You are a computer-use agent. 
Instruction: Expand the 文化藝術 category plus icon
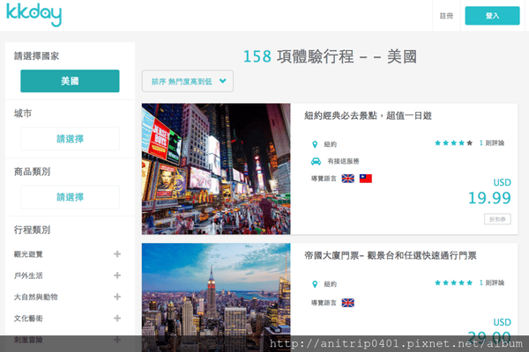(117, 319)
